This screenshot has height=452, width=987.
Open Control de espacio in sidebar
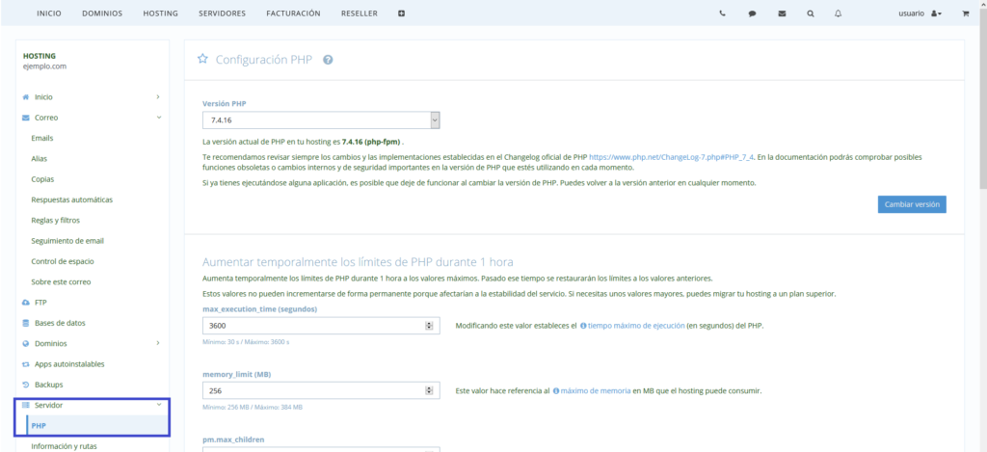63,261
